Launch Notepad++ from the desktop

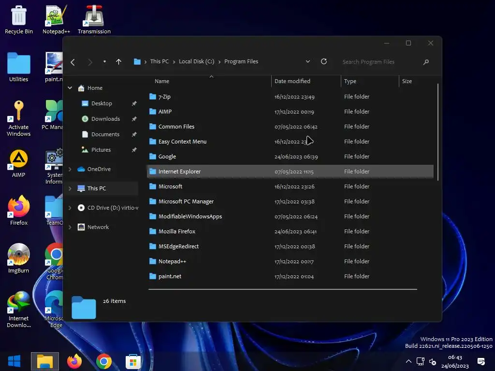pos(56,19)
